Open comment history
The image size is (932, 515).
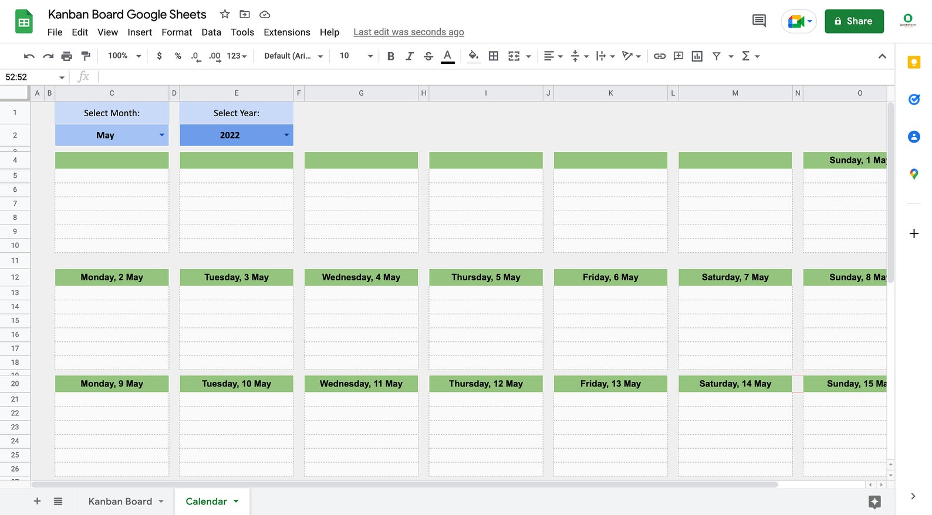pos(759,21)
